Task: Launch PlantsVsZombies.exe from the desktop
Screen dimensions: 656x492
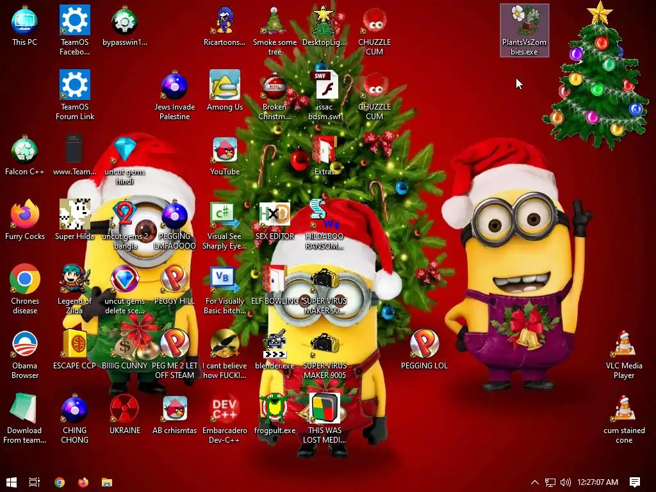Action: coord(524,31)
